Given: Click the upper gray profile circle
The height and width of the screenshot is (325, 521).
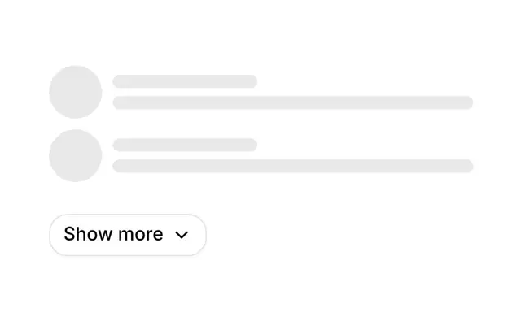Looking at the screenshot, I should tap(76, 92).
